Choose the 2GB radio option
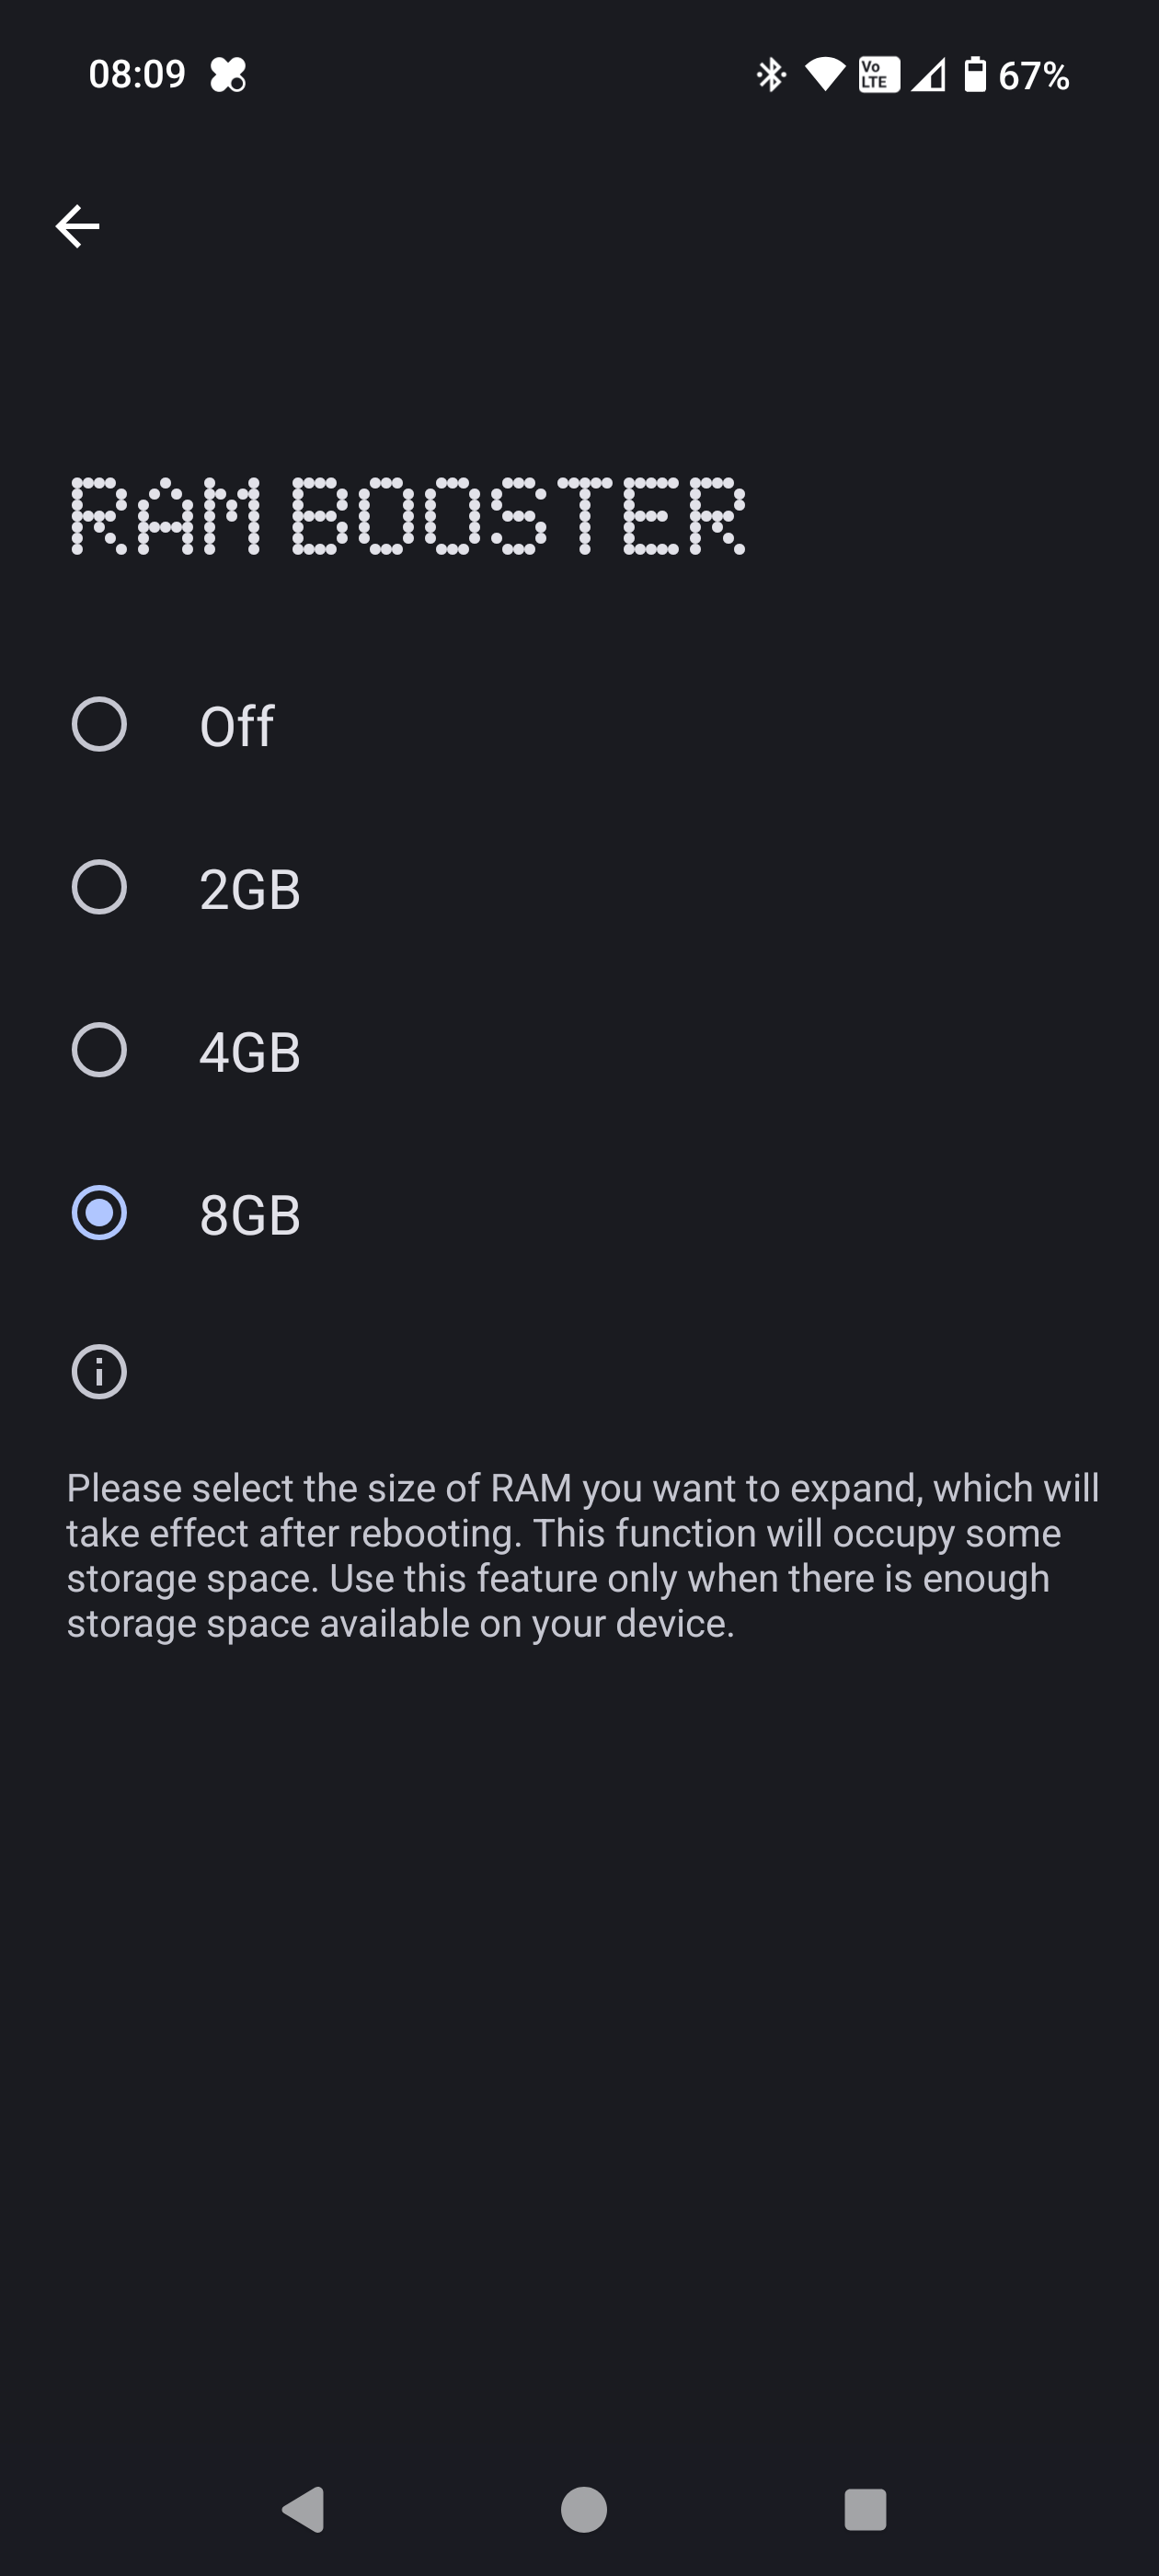 click(x=99, y=887)
